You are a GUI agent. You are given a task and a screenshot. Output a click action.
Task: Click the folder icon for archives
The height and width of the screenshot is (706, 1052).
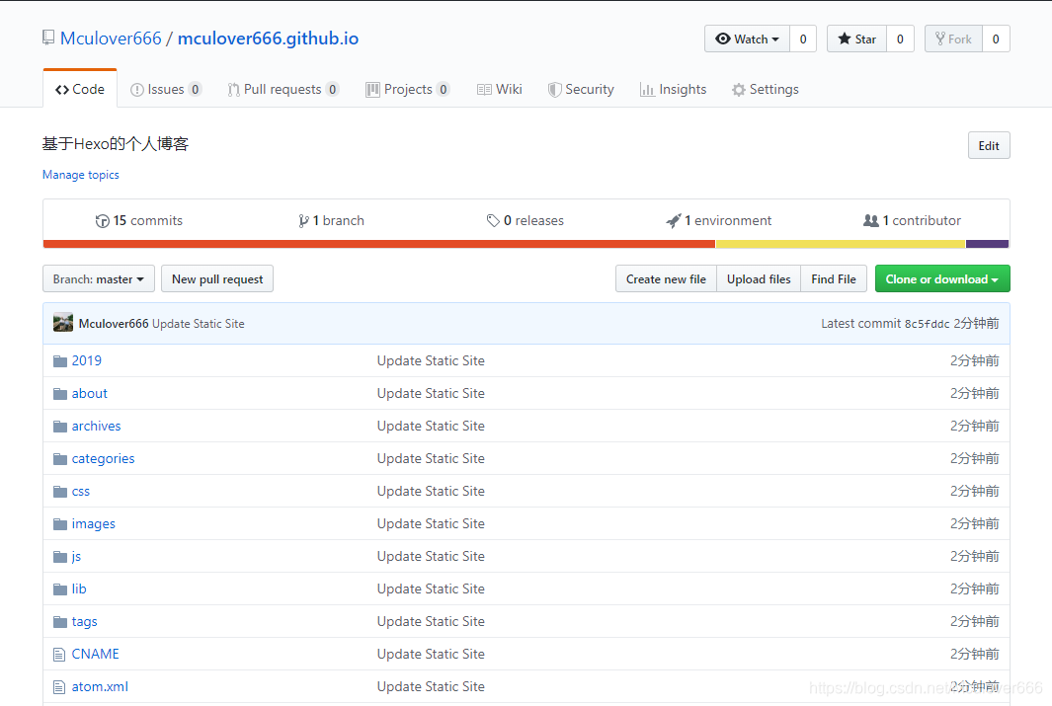click(60, 427)
